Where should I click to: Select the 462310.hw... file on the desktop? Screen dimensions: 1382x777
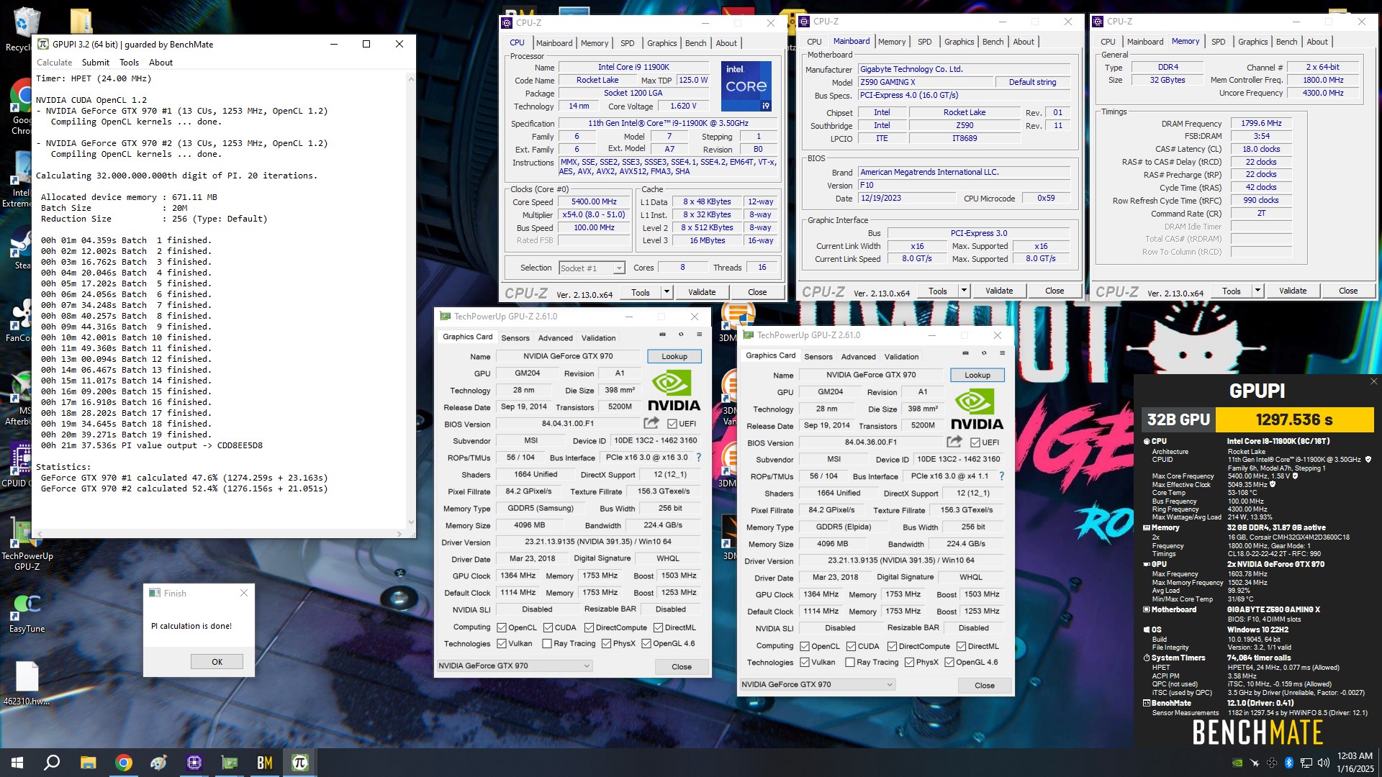[x=27, y=683]
